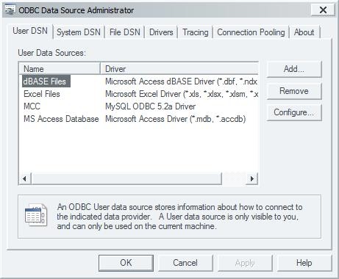Click the horizontal scrollbar thumb
This screenshot has height=279, width=339.
coord(126,178)
